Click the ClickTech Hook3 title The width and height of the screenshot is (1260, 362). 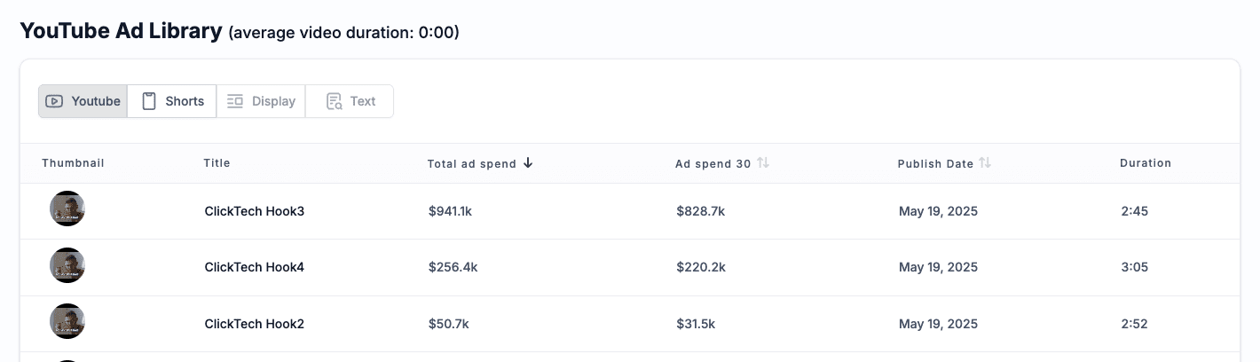pos(255,211)
